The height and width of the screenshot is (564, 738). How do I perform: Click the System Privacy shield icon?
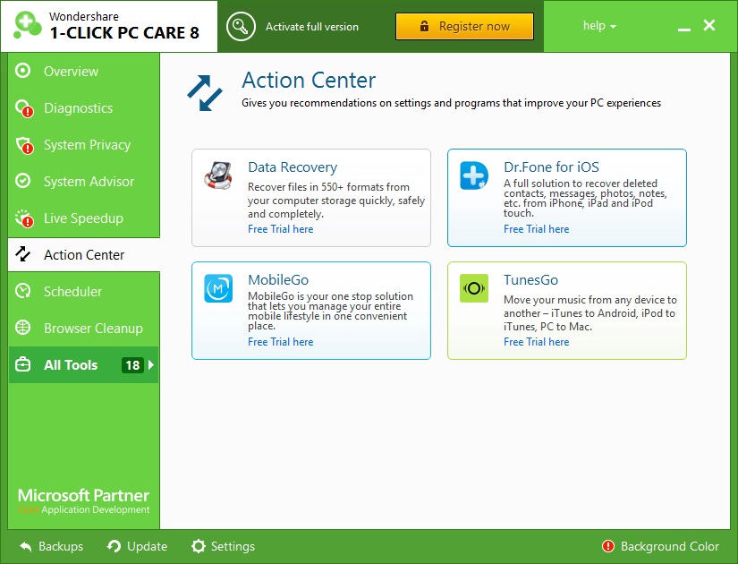[24, 145]
